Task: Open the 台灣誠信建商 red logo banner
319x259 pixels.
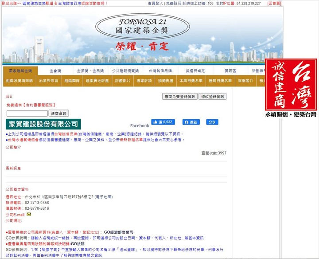Action: (x=291, y=85)
